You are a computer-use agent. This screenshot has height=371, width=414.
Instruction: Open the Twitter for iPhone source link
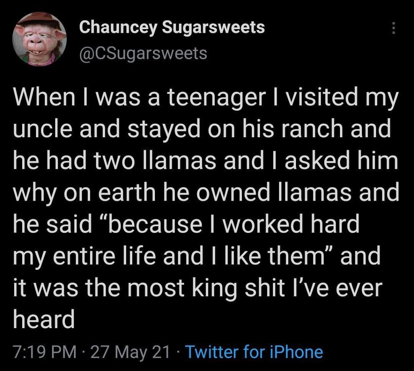[253, 352]
